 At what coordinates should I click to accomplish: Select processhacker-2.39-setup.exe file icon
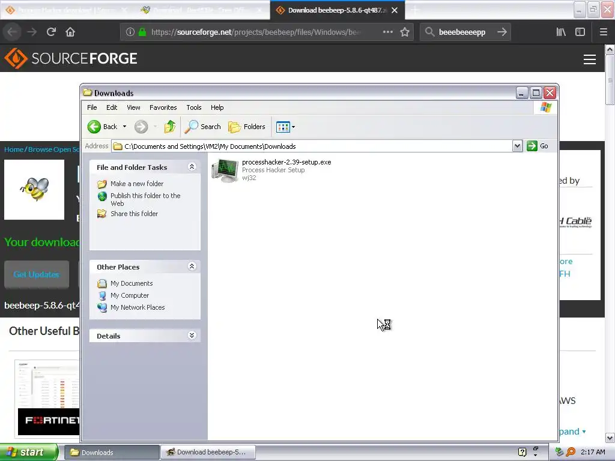click(x=225, y=170)
